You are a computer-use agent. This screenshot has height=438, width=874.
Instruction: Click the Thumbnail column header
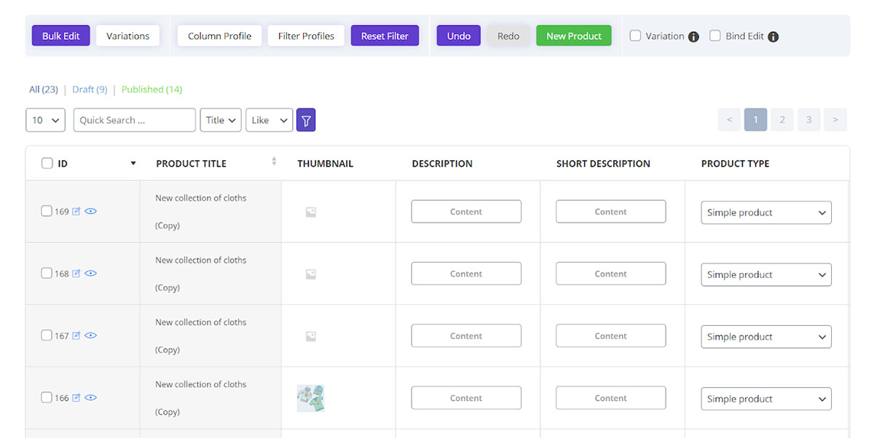pyautogui.click(x=326, y=164)
